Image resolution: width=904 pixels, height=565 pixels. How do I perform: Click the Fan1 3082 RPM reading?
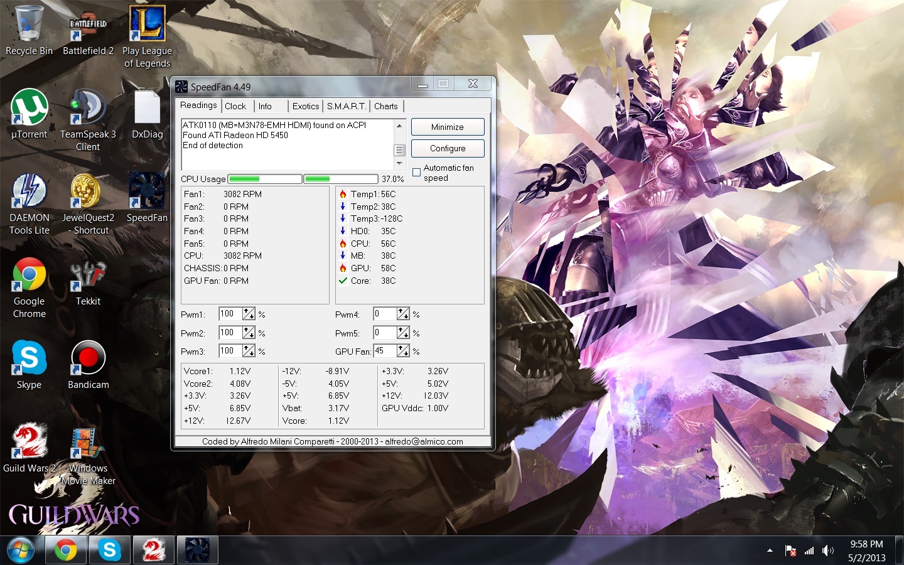pos(243,194)
